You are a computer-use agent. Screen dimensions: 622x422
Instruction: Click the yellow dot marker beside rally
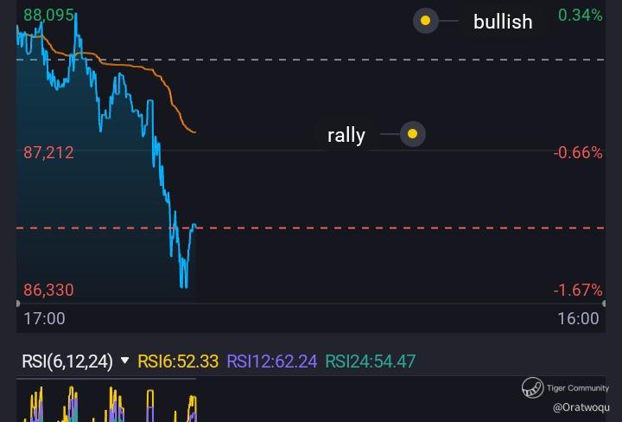coord(413,134)
